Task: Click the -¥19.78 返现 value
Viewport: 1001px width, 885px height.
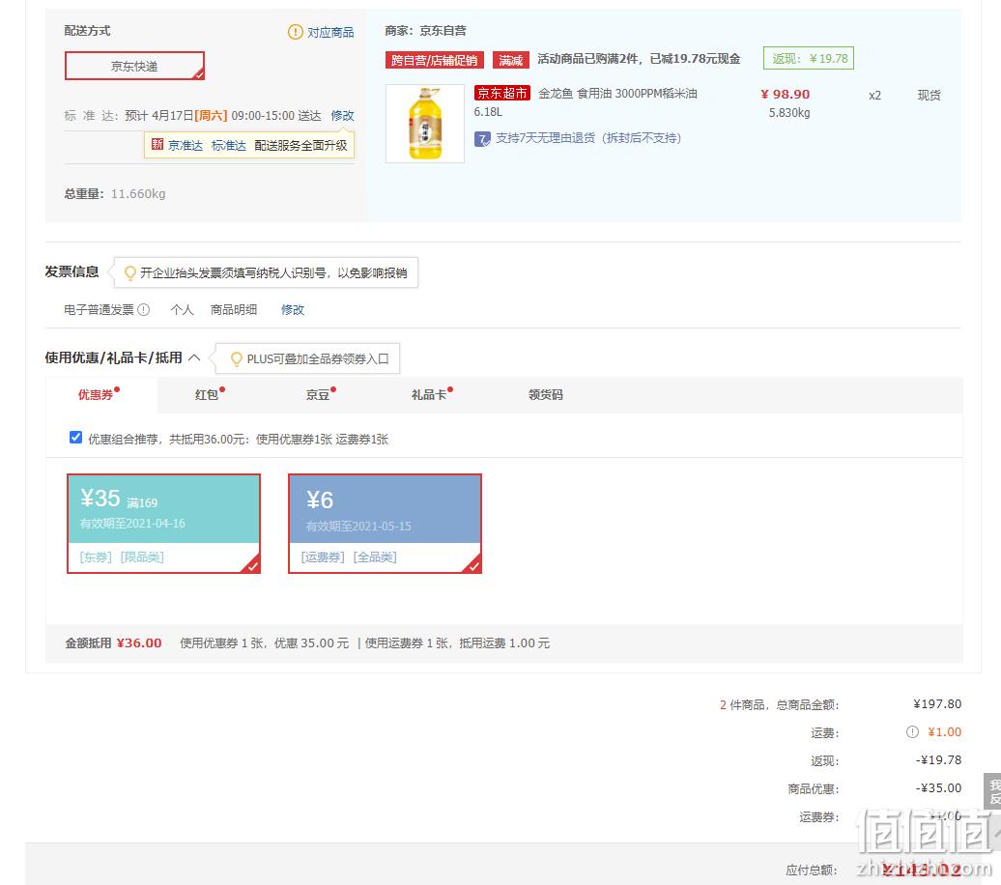Action: [x=938, y=760]
